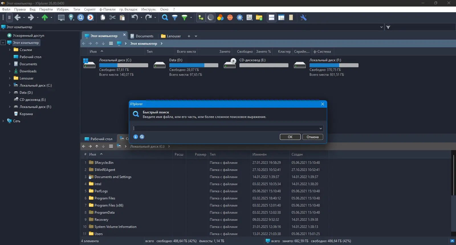Open the main toolbar Forward history dropdown arrow
This screenshot has height=245, width=456.
(x=38, y=18)
